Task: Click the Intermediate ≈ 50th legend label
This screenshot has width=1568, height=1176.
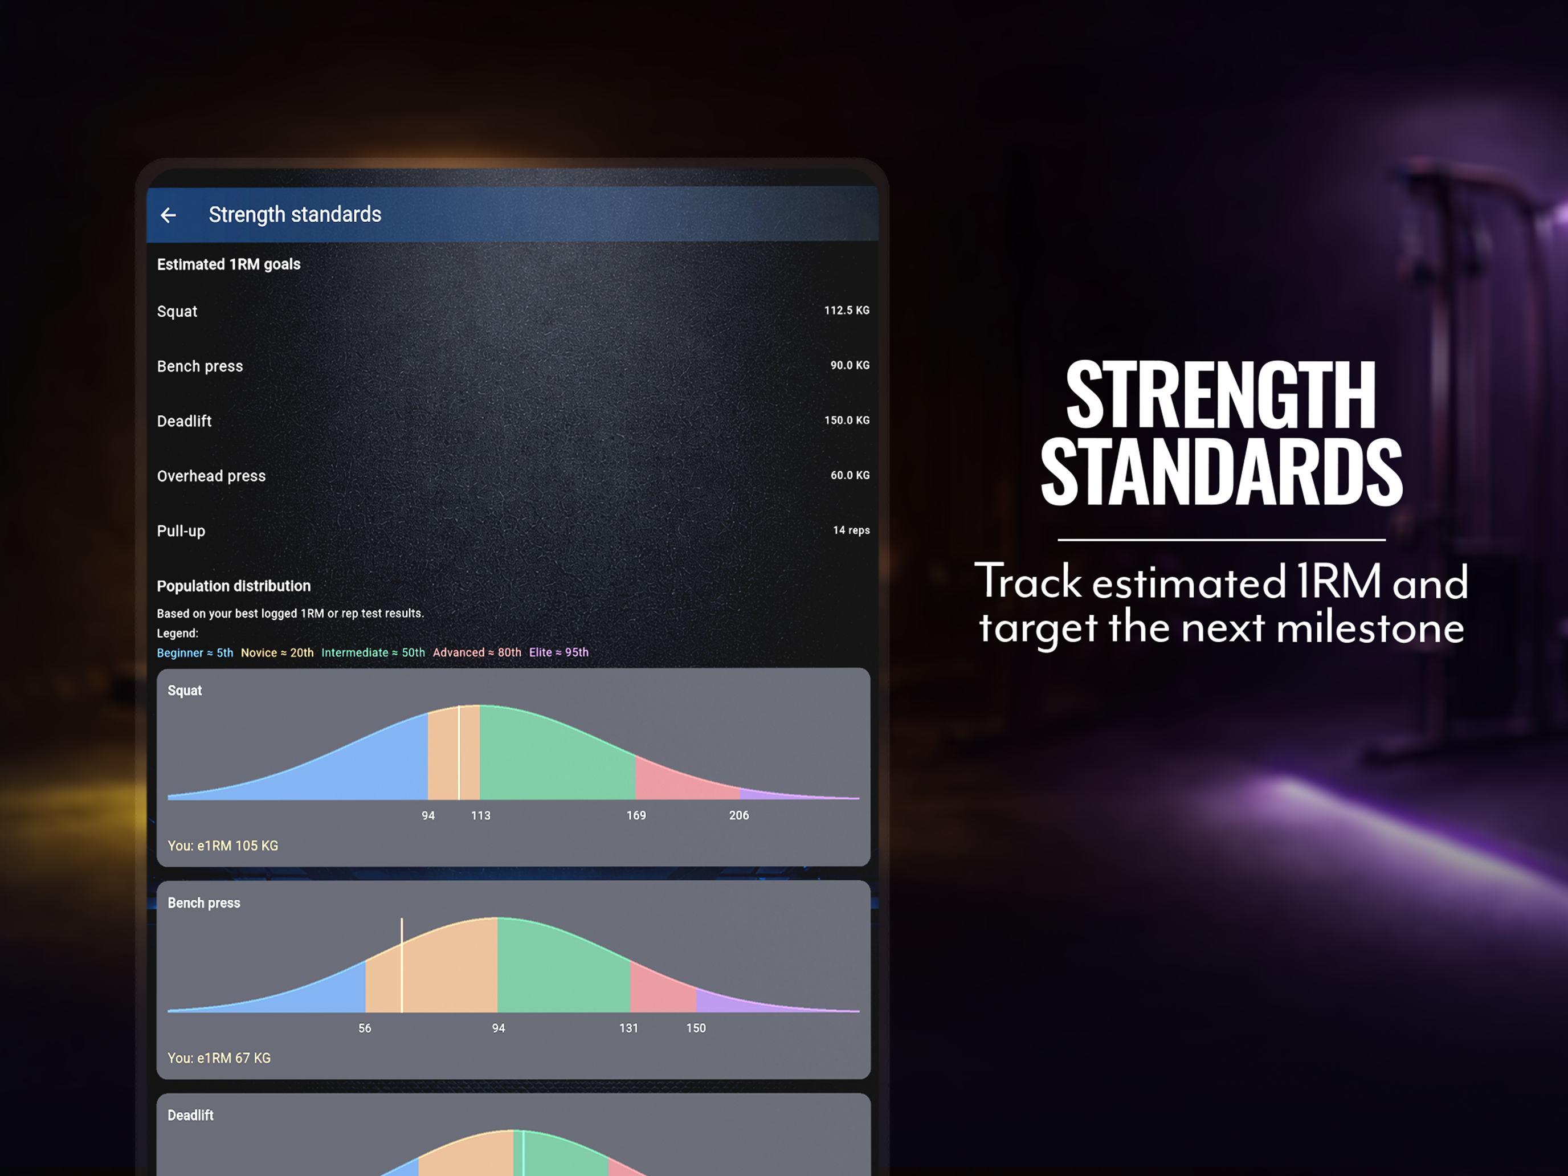Action: [x=373, y=653]
